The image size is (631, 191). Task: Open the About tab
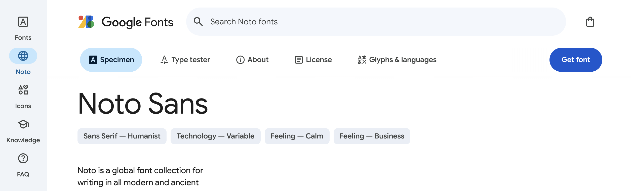pos(252,60)
